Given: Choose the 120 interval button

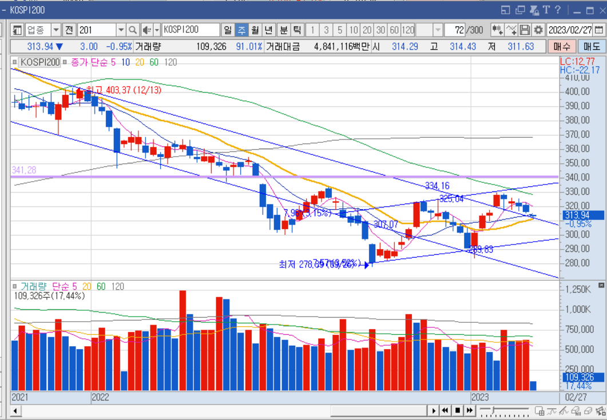Looking at the screenshot, I should pyautogui.click(x=408, y=30).
